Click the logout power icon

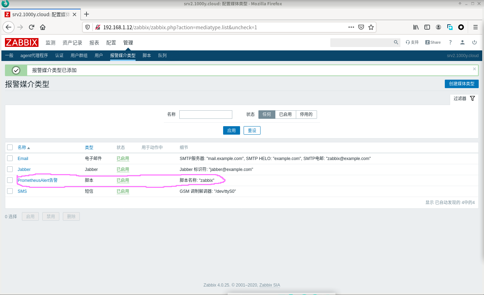474,42
